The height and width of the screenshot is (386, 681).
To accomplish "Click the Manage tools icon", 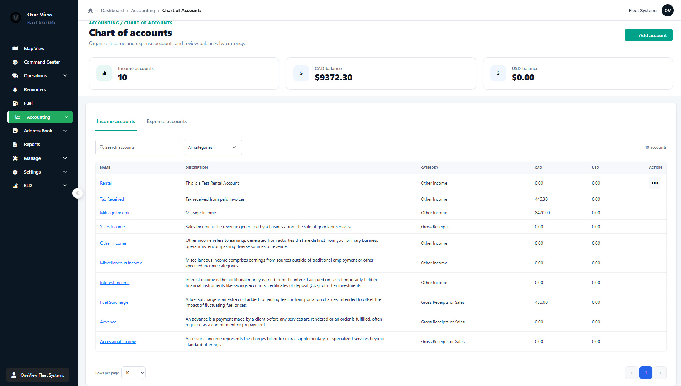I will (x=15, y=158).
